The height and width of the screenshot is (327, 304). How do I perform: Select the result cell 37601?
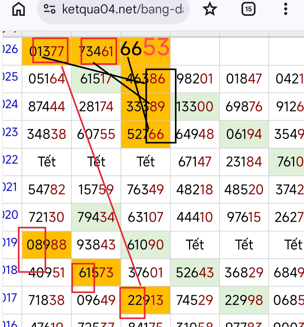pyautogui.click(x=146, y=272)
